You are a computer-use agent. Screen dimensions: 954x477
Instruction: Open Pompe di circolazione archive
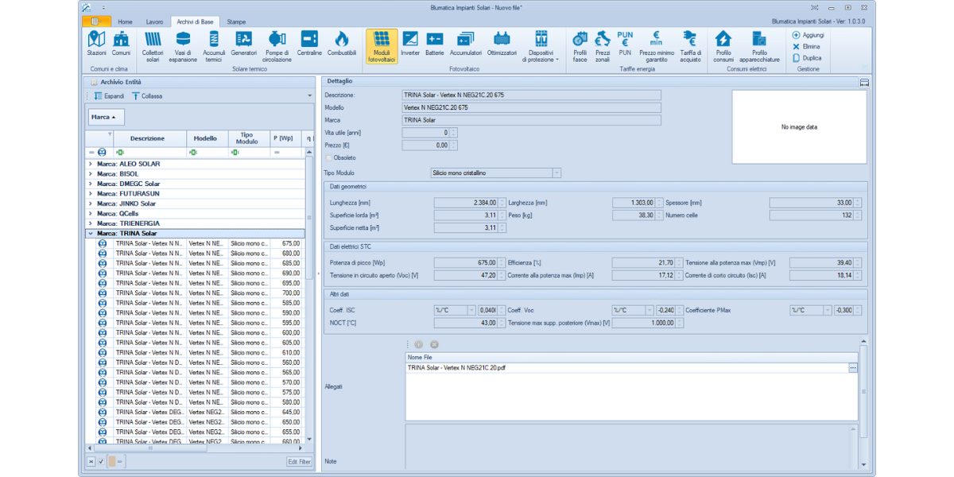pos(277,47)
